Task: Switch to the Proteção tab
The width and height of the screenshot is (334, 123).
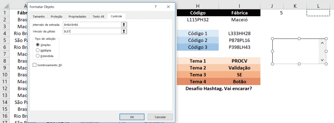Action: click(56, 16)
